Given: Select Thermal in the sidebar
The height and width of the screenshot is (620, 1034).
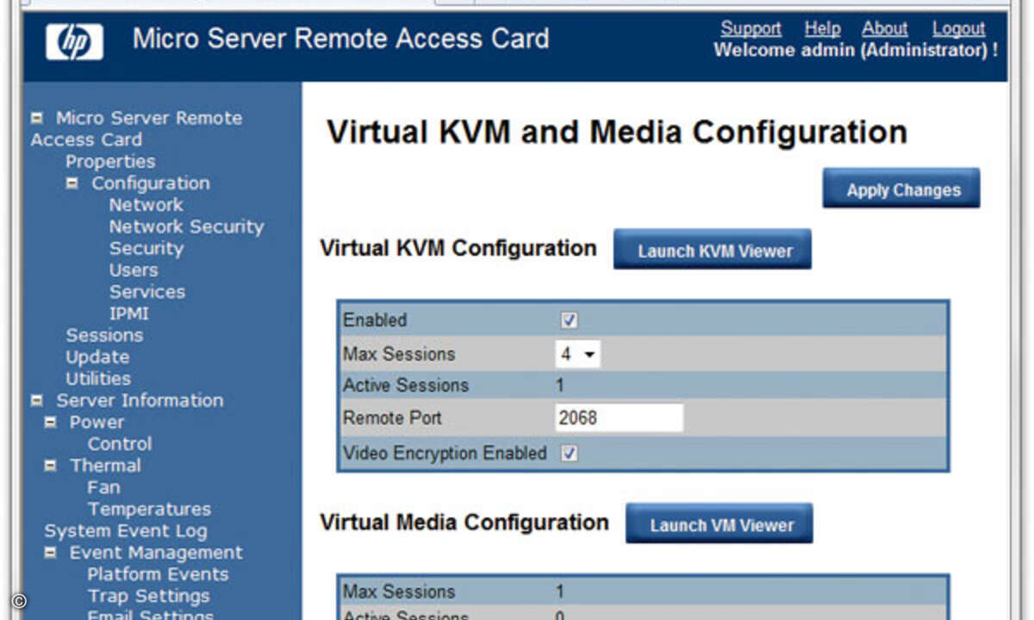Looking at the screenshot, I should tap(105, 465).
